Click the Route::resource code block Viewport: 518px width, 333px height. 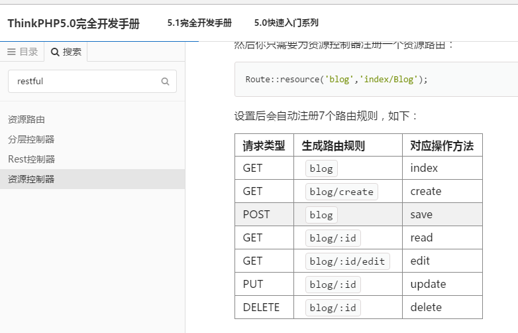[x=337, y=80]
